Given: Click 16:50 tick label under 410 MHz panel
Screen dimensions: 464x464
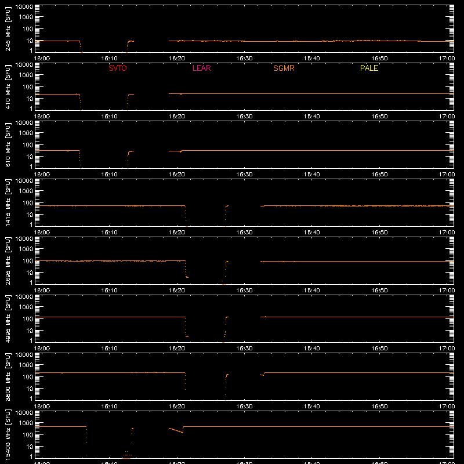Looking at the screenshot, I should coord(379,117).
